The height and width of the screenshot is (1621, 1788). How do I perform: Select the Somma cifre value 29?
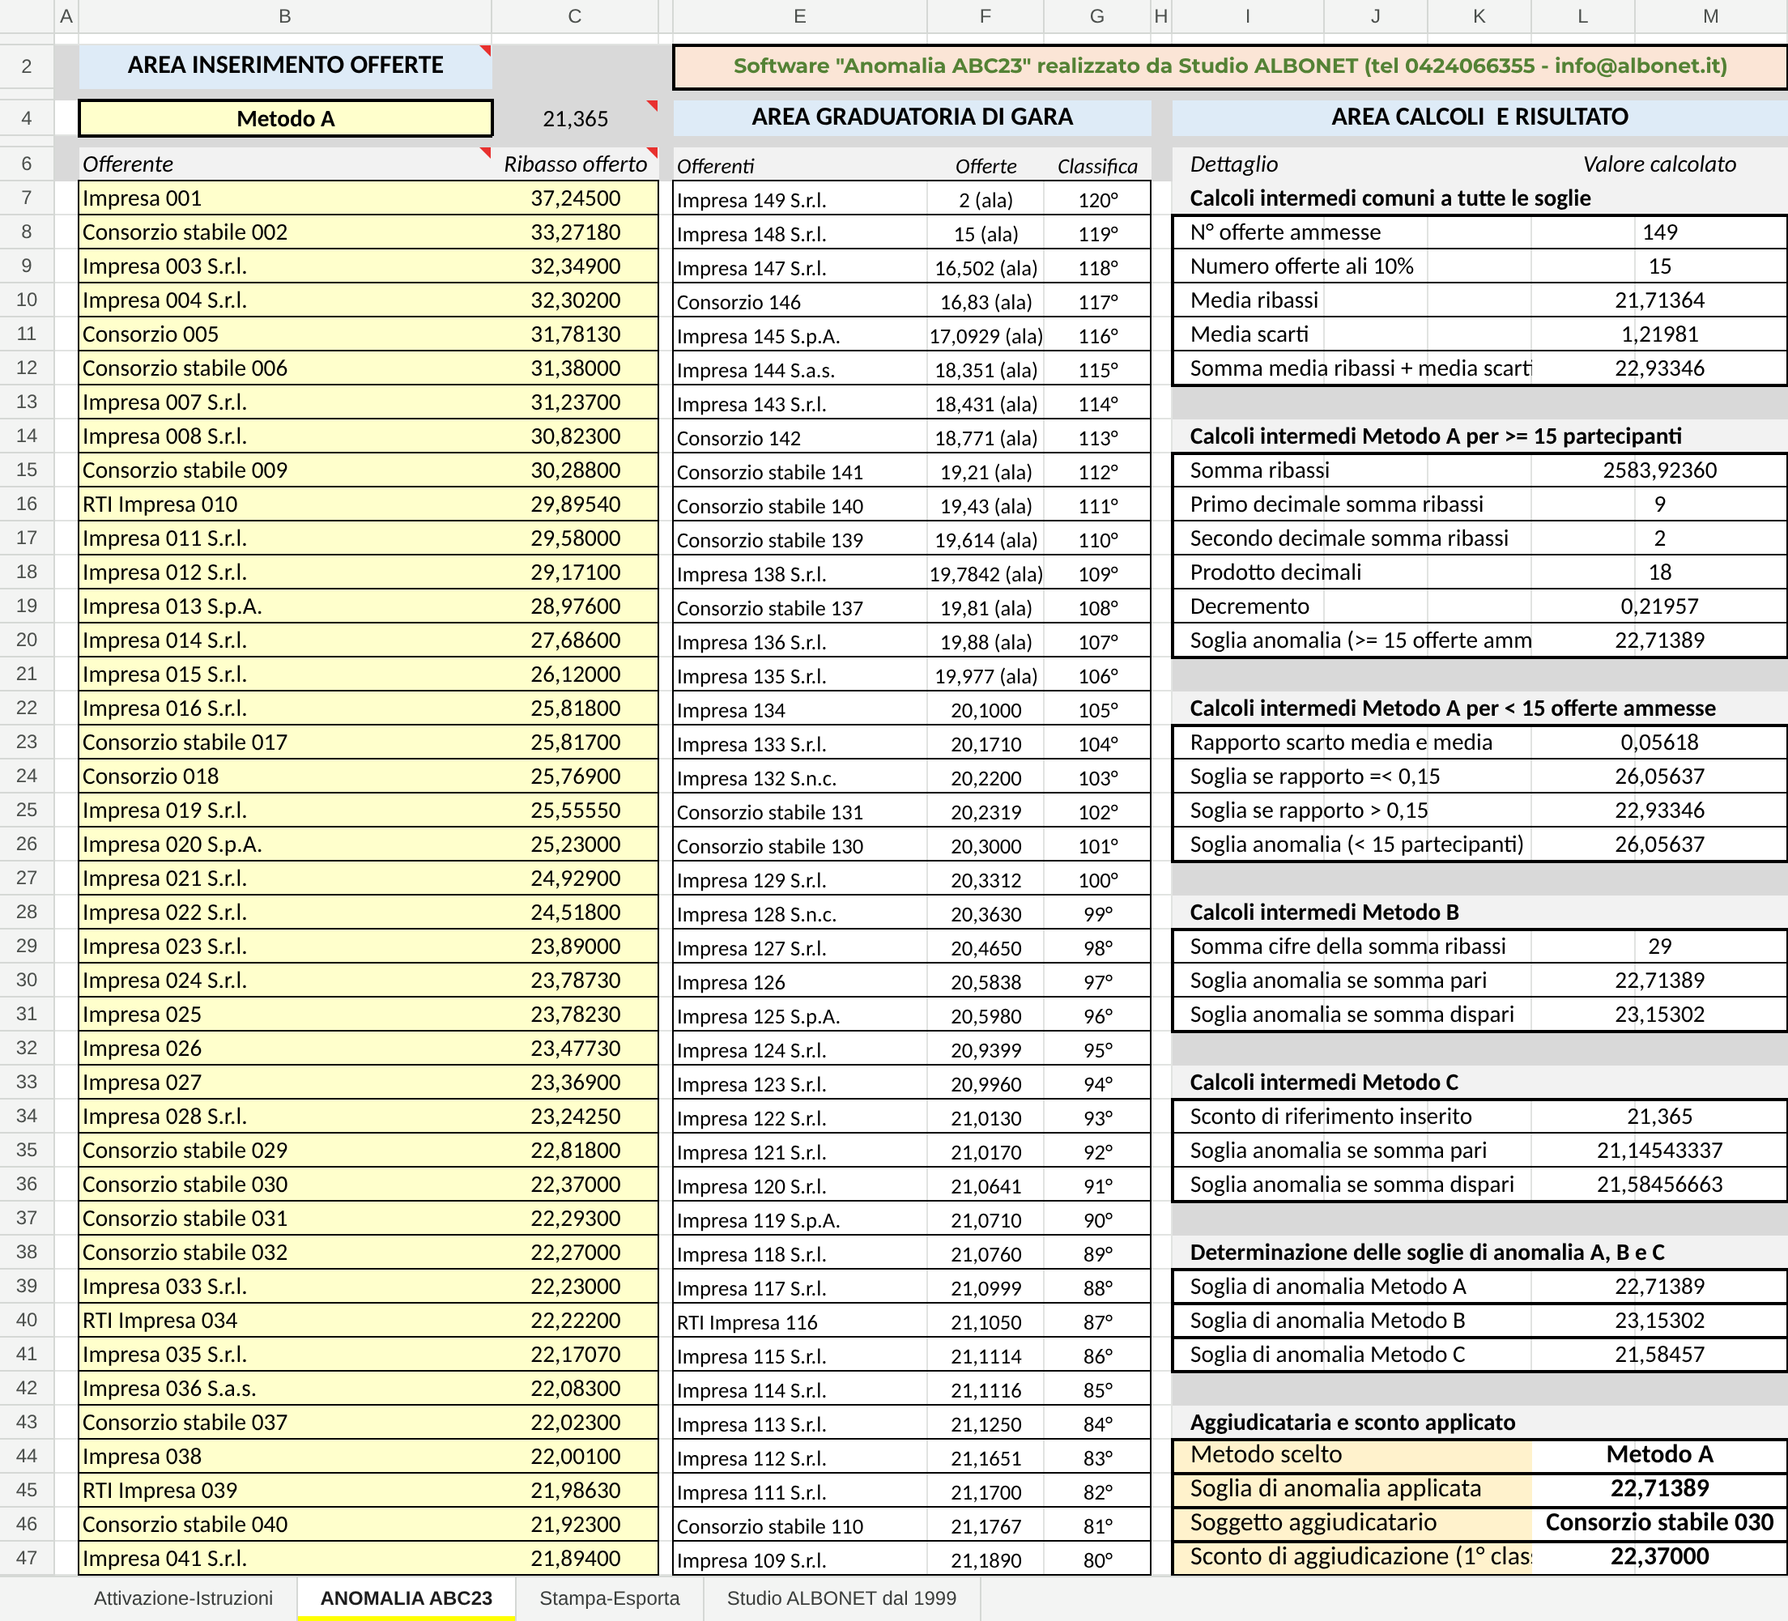click(x=1659, y=947)
